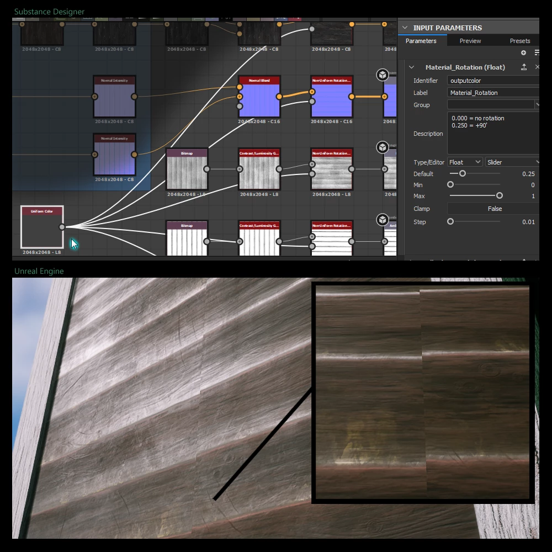Screen dimensions: 552x552
Task: Click the cube icon beside the white Non-Uniform Rotation row
Action: click(383, 220)
